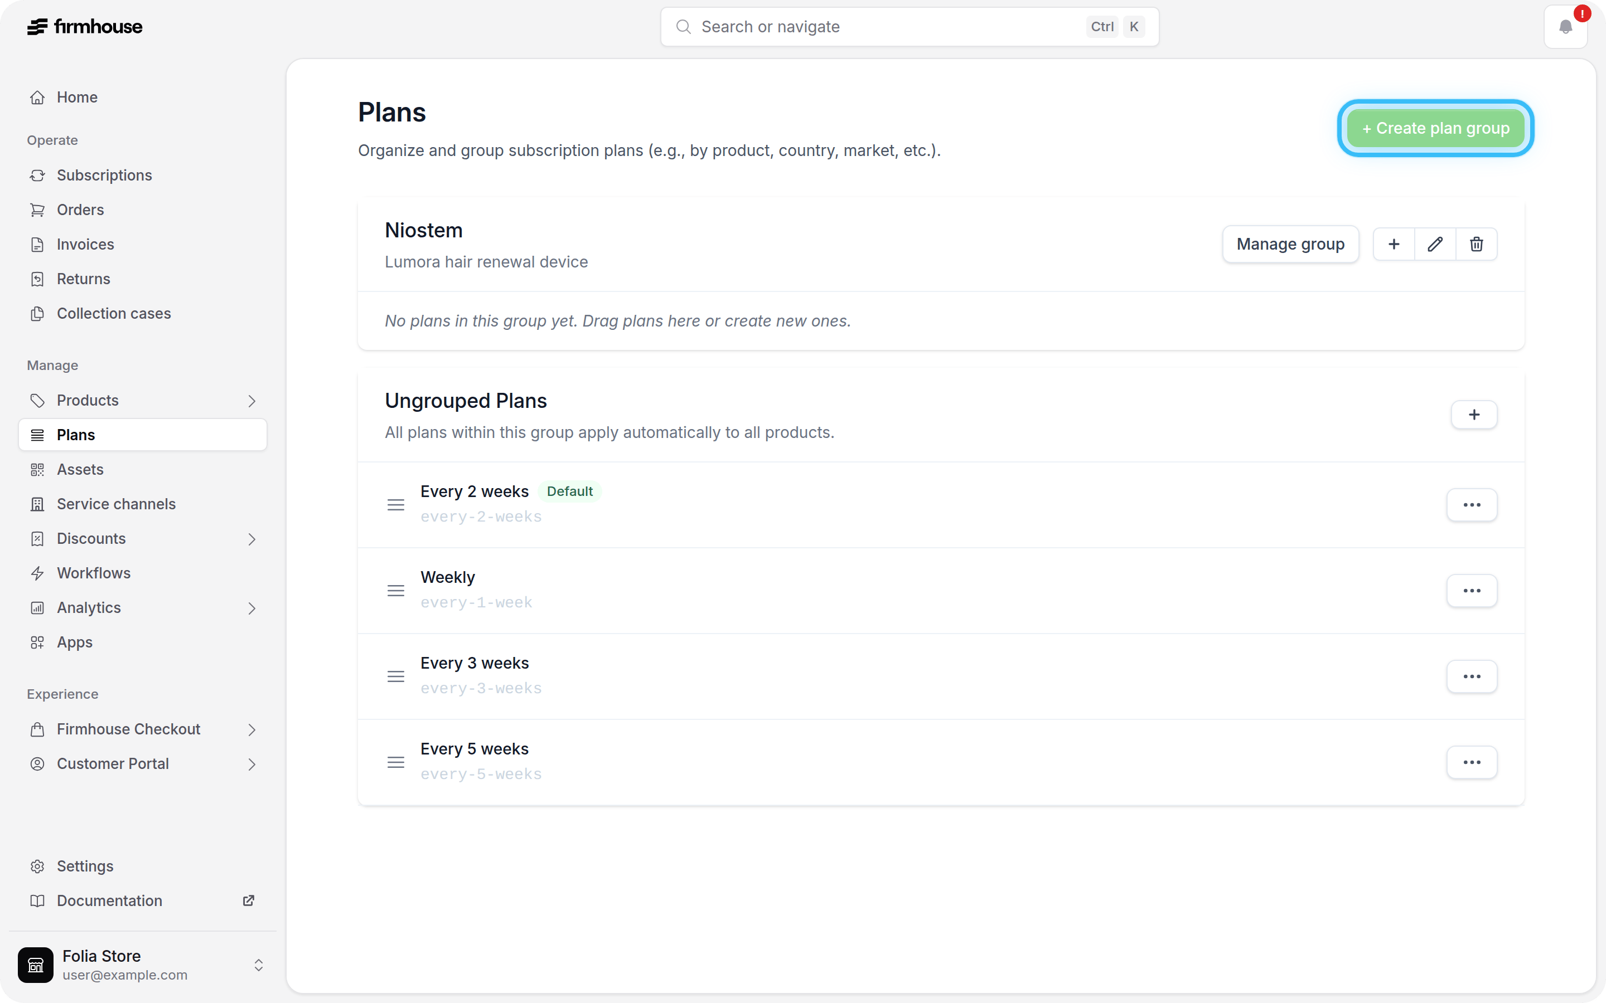Click the Folia Store avatar icon

click(36, 965)
